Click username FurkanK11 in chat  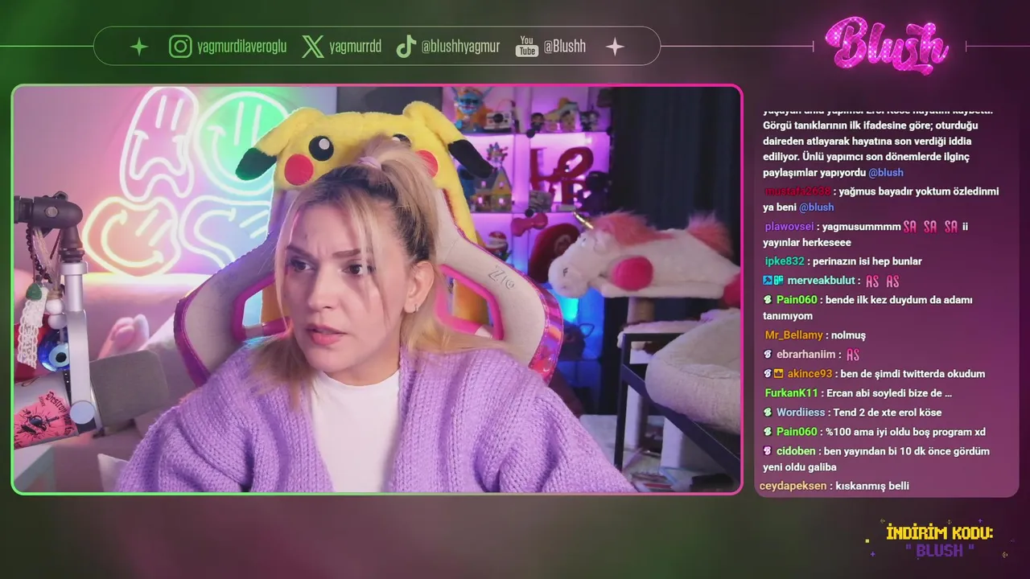[791, 393]
